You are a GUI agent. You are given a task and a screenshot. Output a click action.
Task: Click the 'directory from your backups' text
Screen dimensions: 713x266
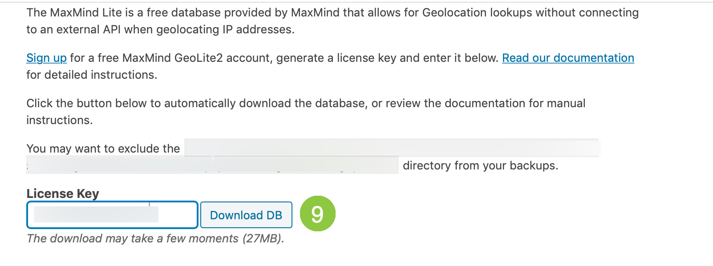480,165
